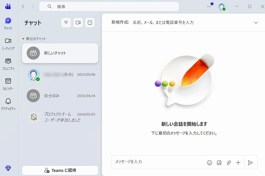The height and width of the screenshot is (176, 265).
Task: Collapse the 最近のチャット section
Action: point(24,39)
